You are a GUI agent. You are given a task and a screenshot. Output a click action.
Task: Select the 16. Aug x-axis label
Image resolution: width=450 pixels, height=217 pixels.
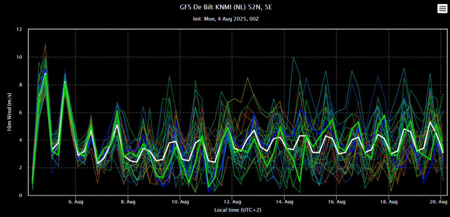tap(336, 202)
